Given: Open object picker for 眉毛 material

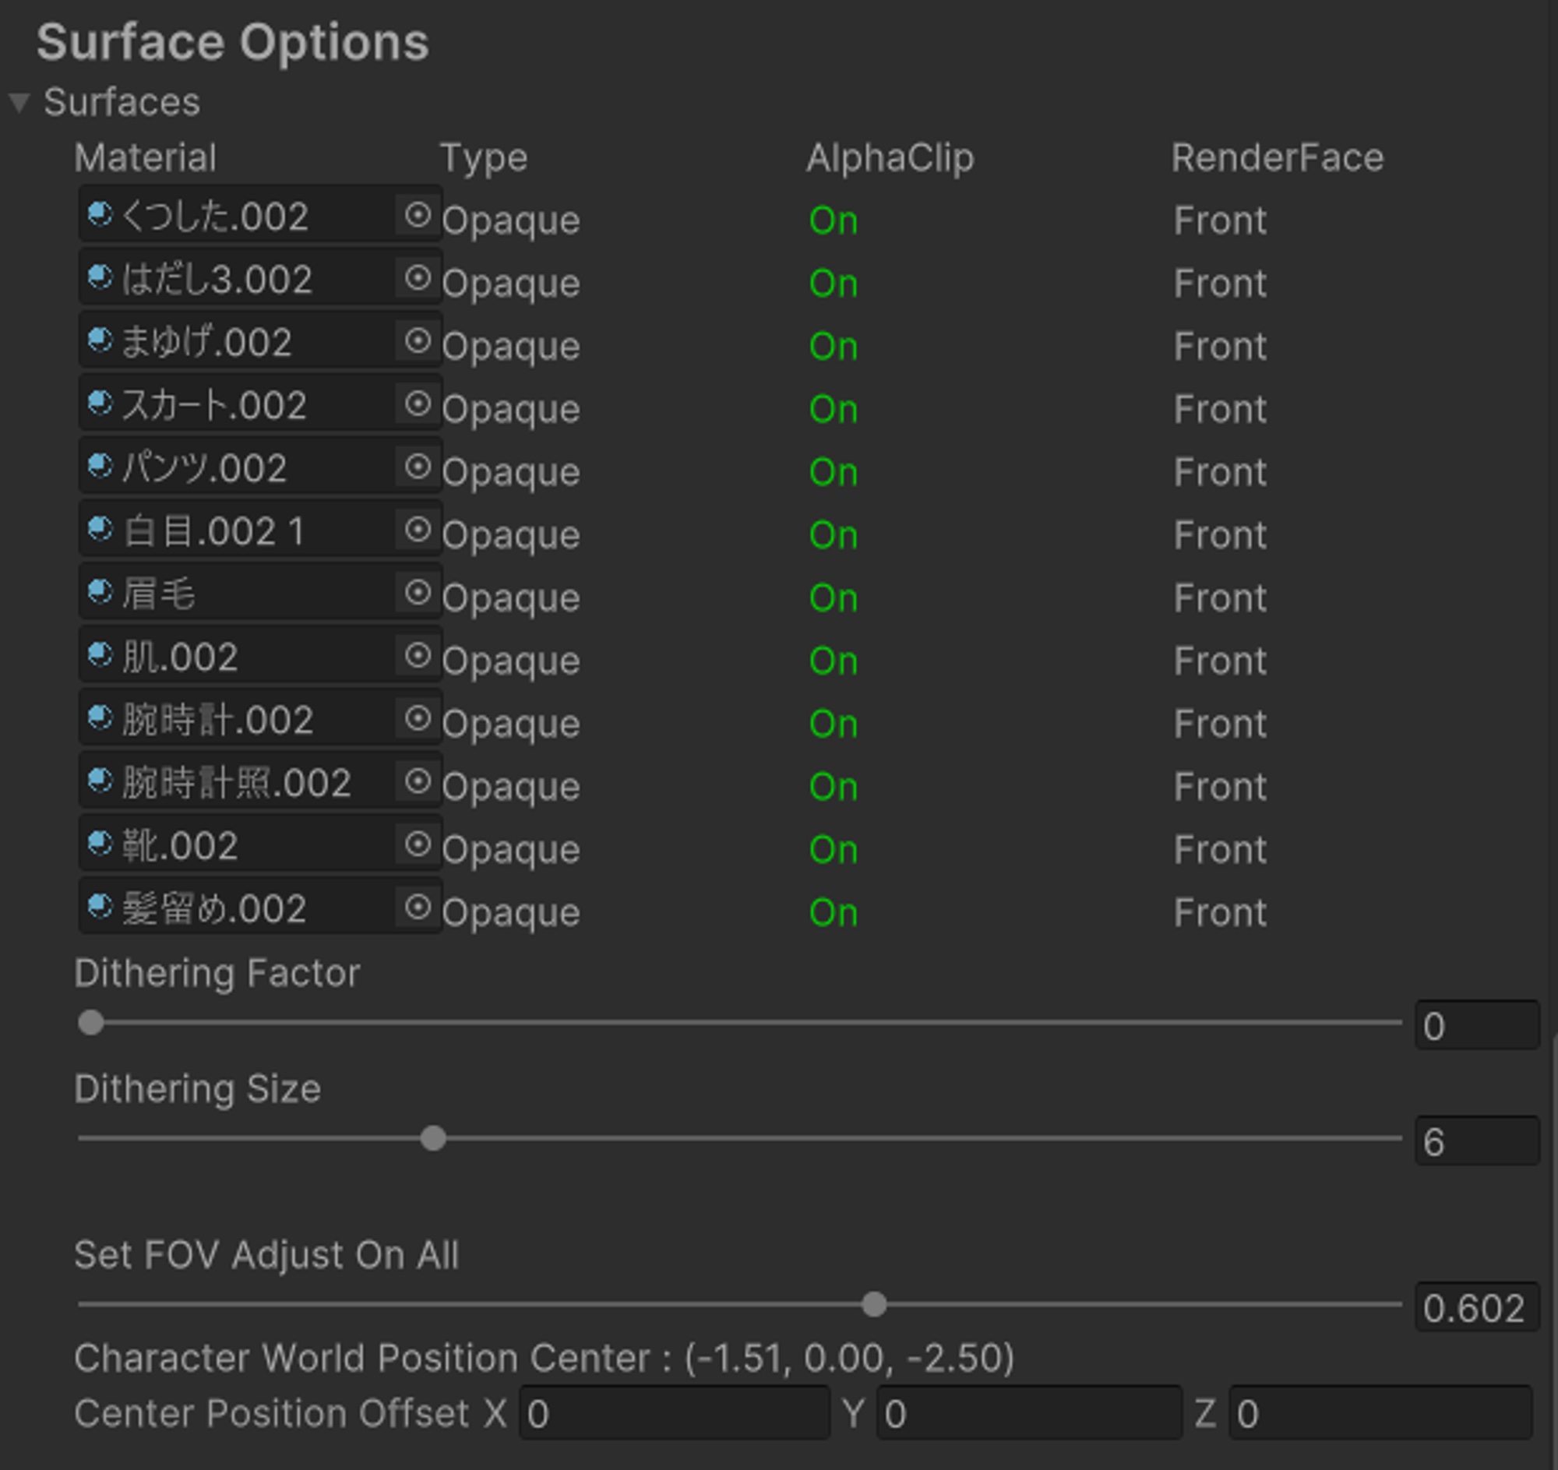Looking at the screenshot, I should tap(418, 592).
